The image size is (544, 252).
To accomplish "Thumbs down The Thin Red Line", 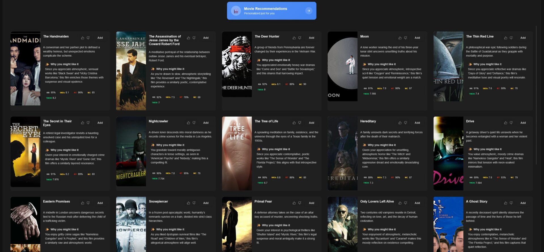I will (511, 38).
